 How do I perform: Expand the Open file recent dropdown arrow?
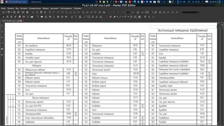pos(12,13)
